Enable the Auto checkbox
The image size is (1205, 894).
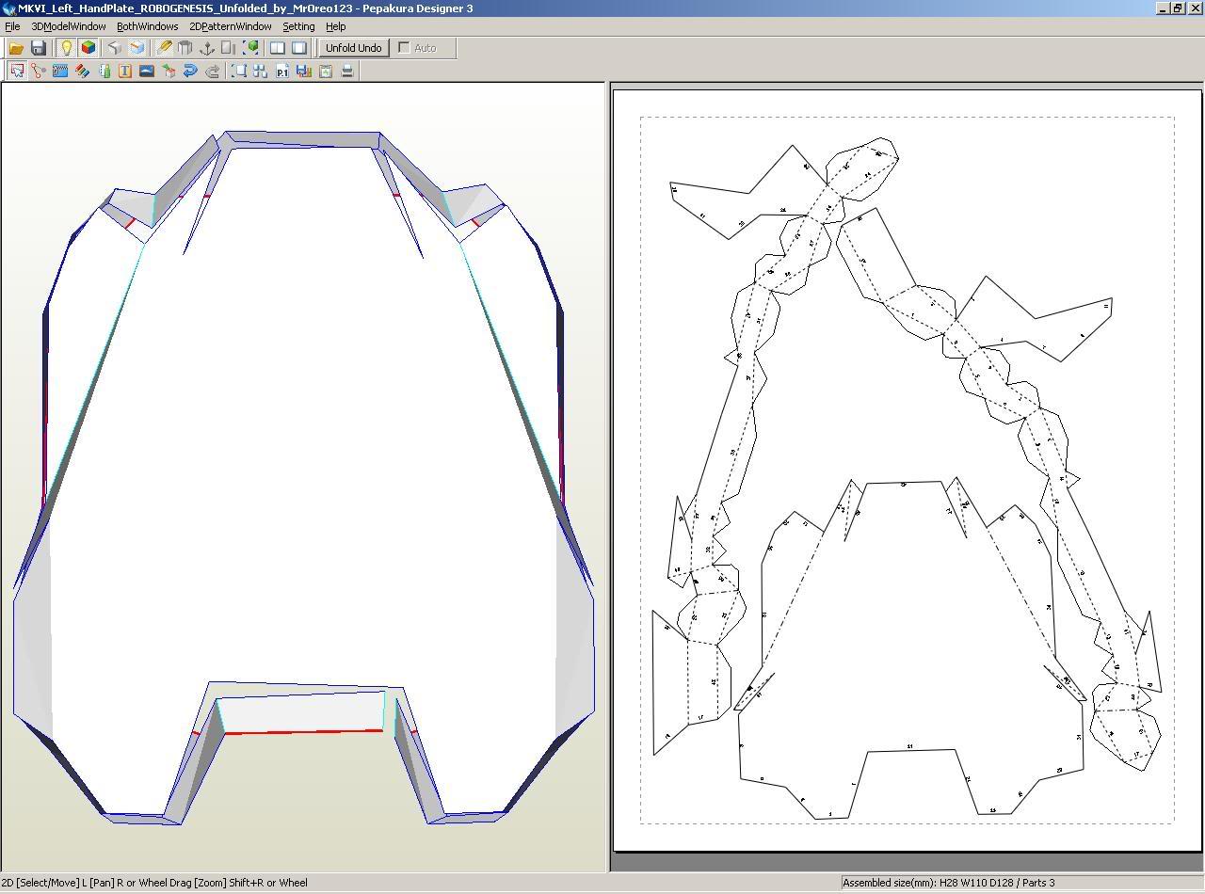pos(405,48)
